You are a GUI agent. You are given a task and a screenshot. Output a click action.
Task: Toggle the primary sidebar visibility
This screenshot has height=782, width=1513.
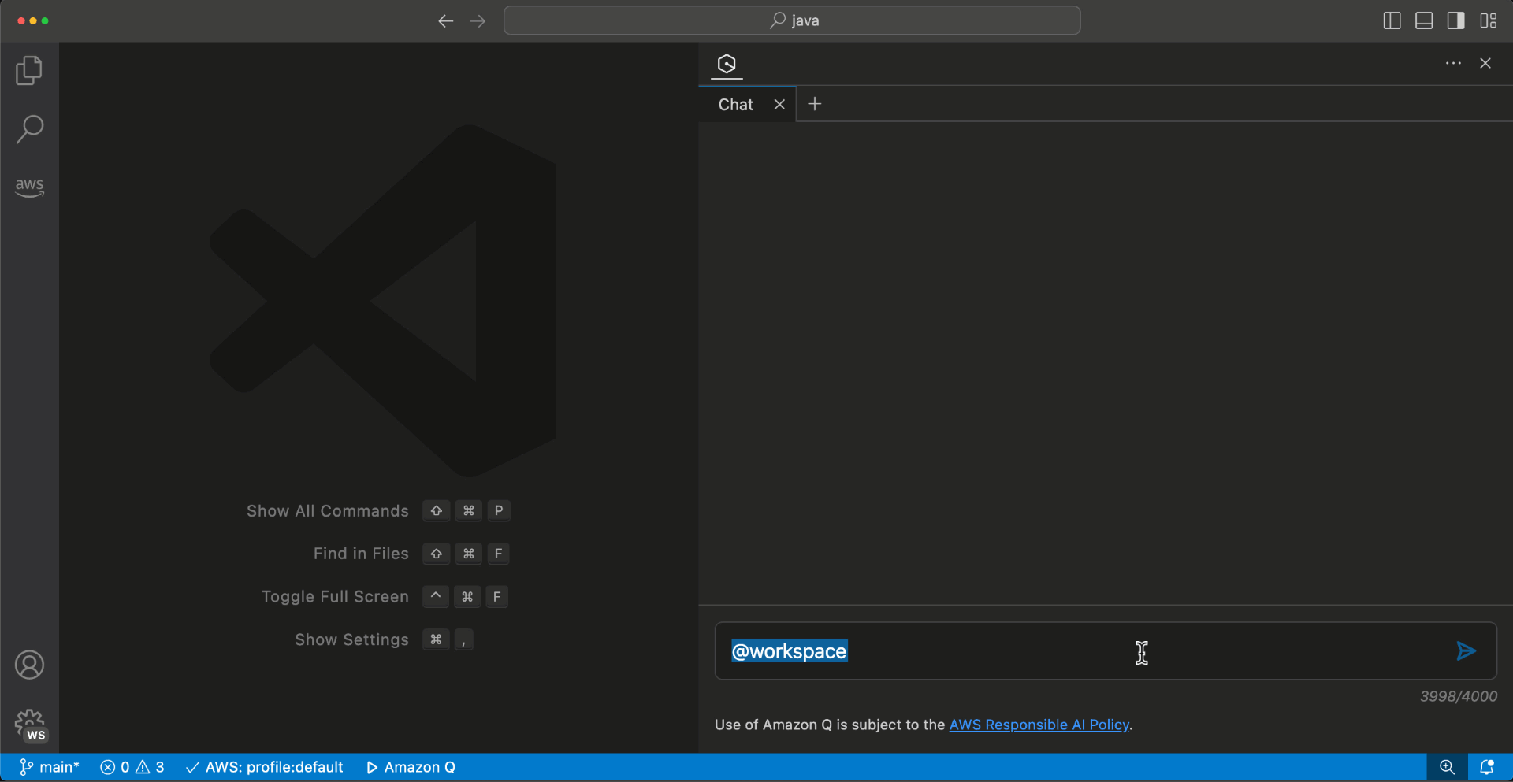point(1391,21)
